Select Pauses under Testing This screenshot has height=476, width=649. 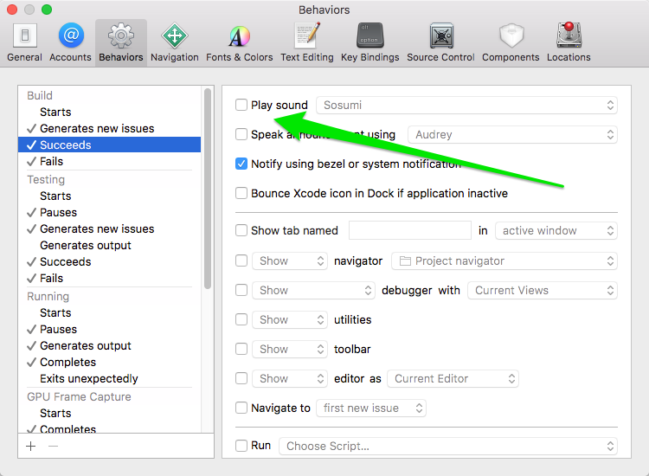pyautogui.click(x=110, y=212)
